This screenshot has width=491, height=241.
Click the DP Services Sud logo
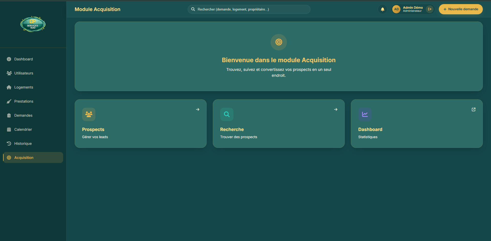pyautogui.click(x=33, y=24)
